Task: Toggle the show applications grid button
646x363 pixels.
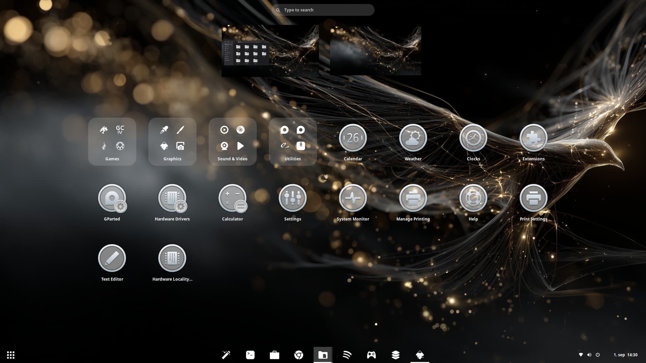Action: coord(11,355)
